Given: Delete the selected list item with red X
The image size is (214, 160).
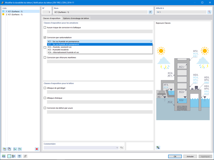Looking at the screenshot, I should click(x=37, y=149).
